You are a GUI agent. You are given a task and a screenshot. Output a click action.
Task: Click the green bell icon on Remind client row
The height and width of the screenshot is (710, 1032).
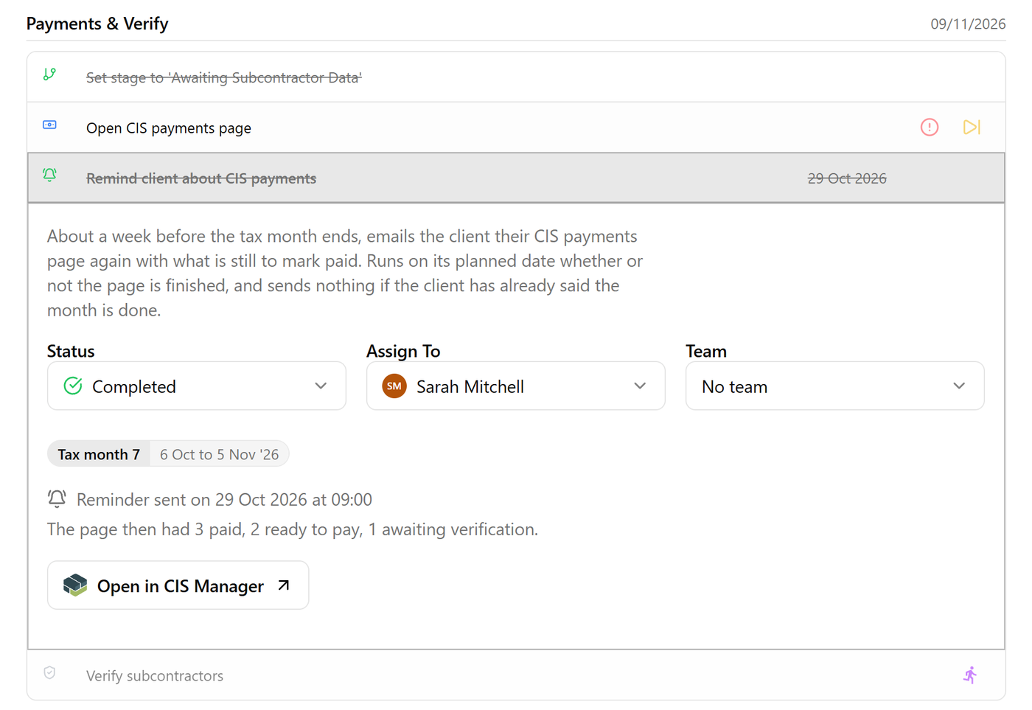coord(49,175)
